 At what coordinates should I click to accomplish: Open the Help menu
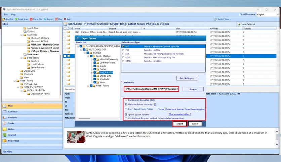click(x=13, y=14)
